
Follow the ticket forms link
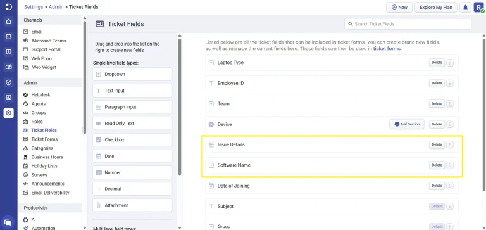coord(387,49)
